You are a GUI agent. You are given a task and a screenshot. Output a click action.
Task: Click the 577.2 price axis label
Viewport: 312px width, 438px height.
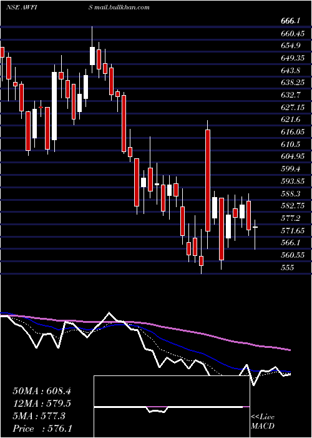coord(291,218)
